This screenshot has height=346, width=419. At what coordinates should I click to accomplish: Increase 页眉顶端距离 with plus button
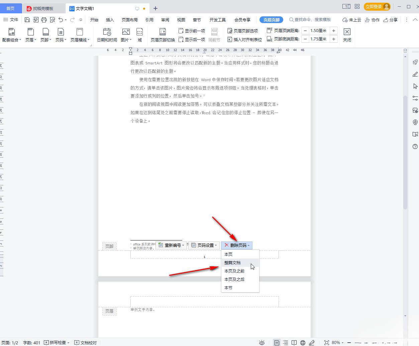click(333, 31)
